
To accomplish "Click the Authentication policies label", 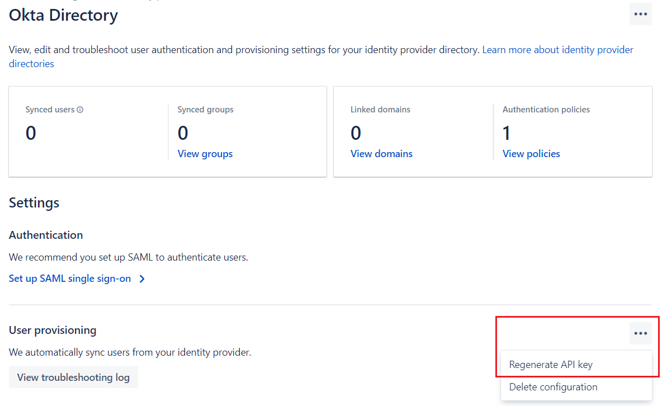I will (546, 110).
